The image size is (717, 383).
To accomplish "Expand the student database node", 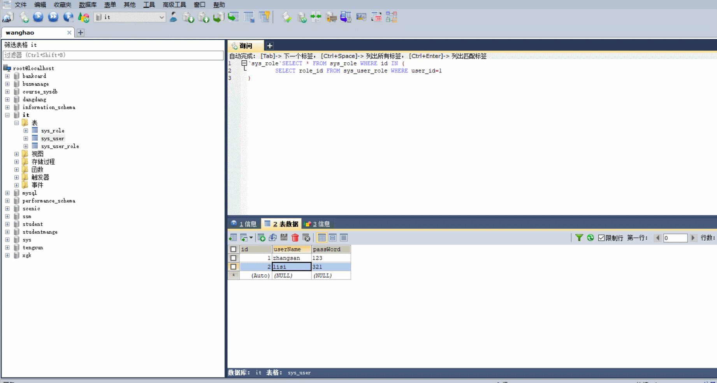I will (x=7, y=224).
